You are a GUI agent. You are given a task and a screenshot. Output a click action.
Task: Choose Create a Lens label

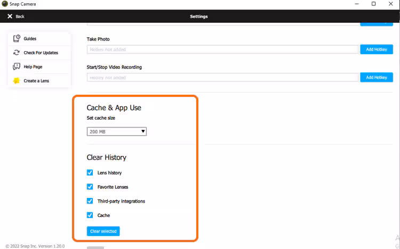[x=36, y=81]
